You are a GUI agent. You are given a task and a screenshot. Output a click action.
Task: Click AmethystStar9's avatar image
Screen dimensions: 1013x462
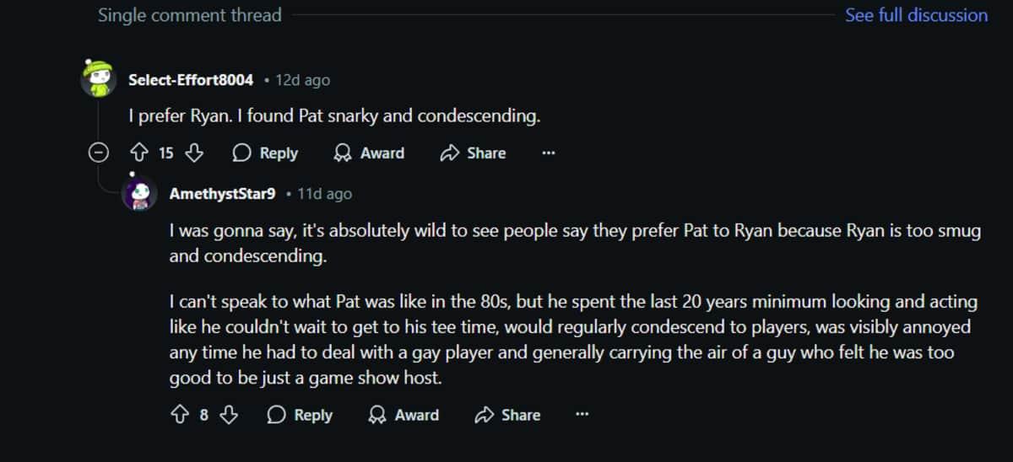click(x=141, y=194)
